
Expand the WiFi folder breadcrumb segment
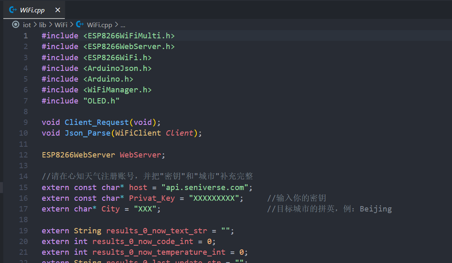click(61, 25)
